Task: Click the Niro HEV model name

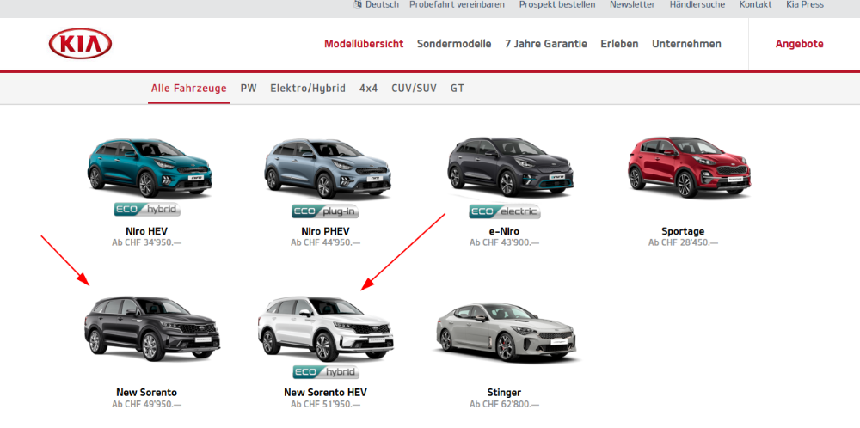Action: pos(146,231)
